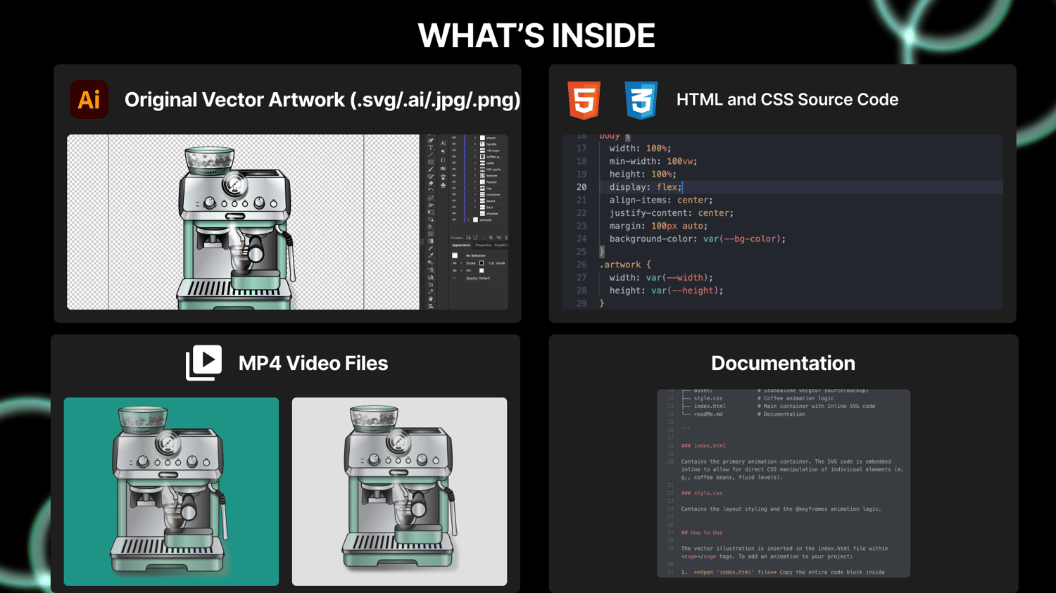This screenshot has height=593, width=1056.
Task: Click the white Fill color swatch
Action: (482, 271)
